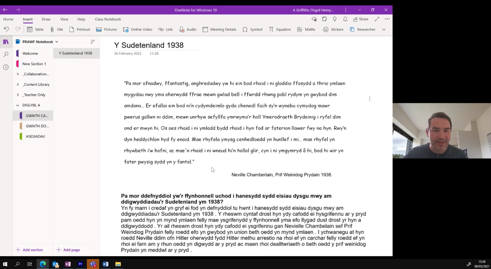Insert a file Printout
The width and height of the screenshot is (491, 269).
point(80,29)
